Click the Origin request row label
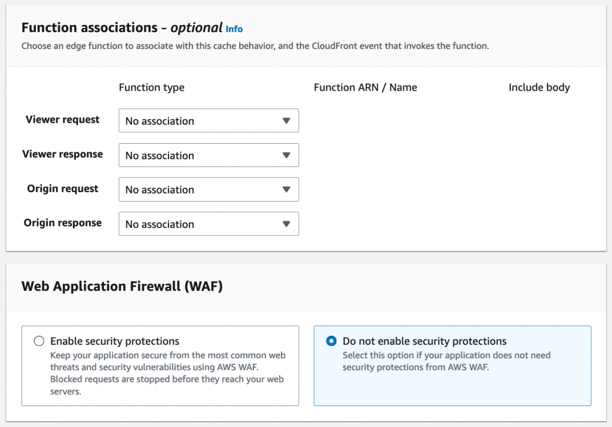This screenshot has height=427, width=612. pyautogui.click(x=63, y=189)
